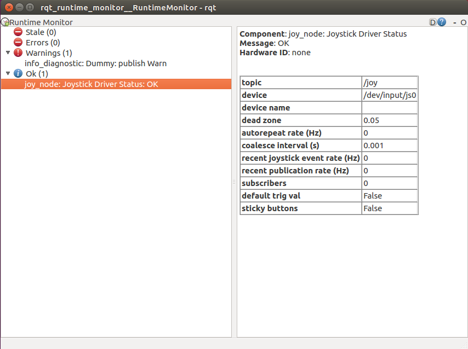This screenshot has width=468, height=349.
Task: Click the sticky buttons False cell
Action: 389,208
